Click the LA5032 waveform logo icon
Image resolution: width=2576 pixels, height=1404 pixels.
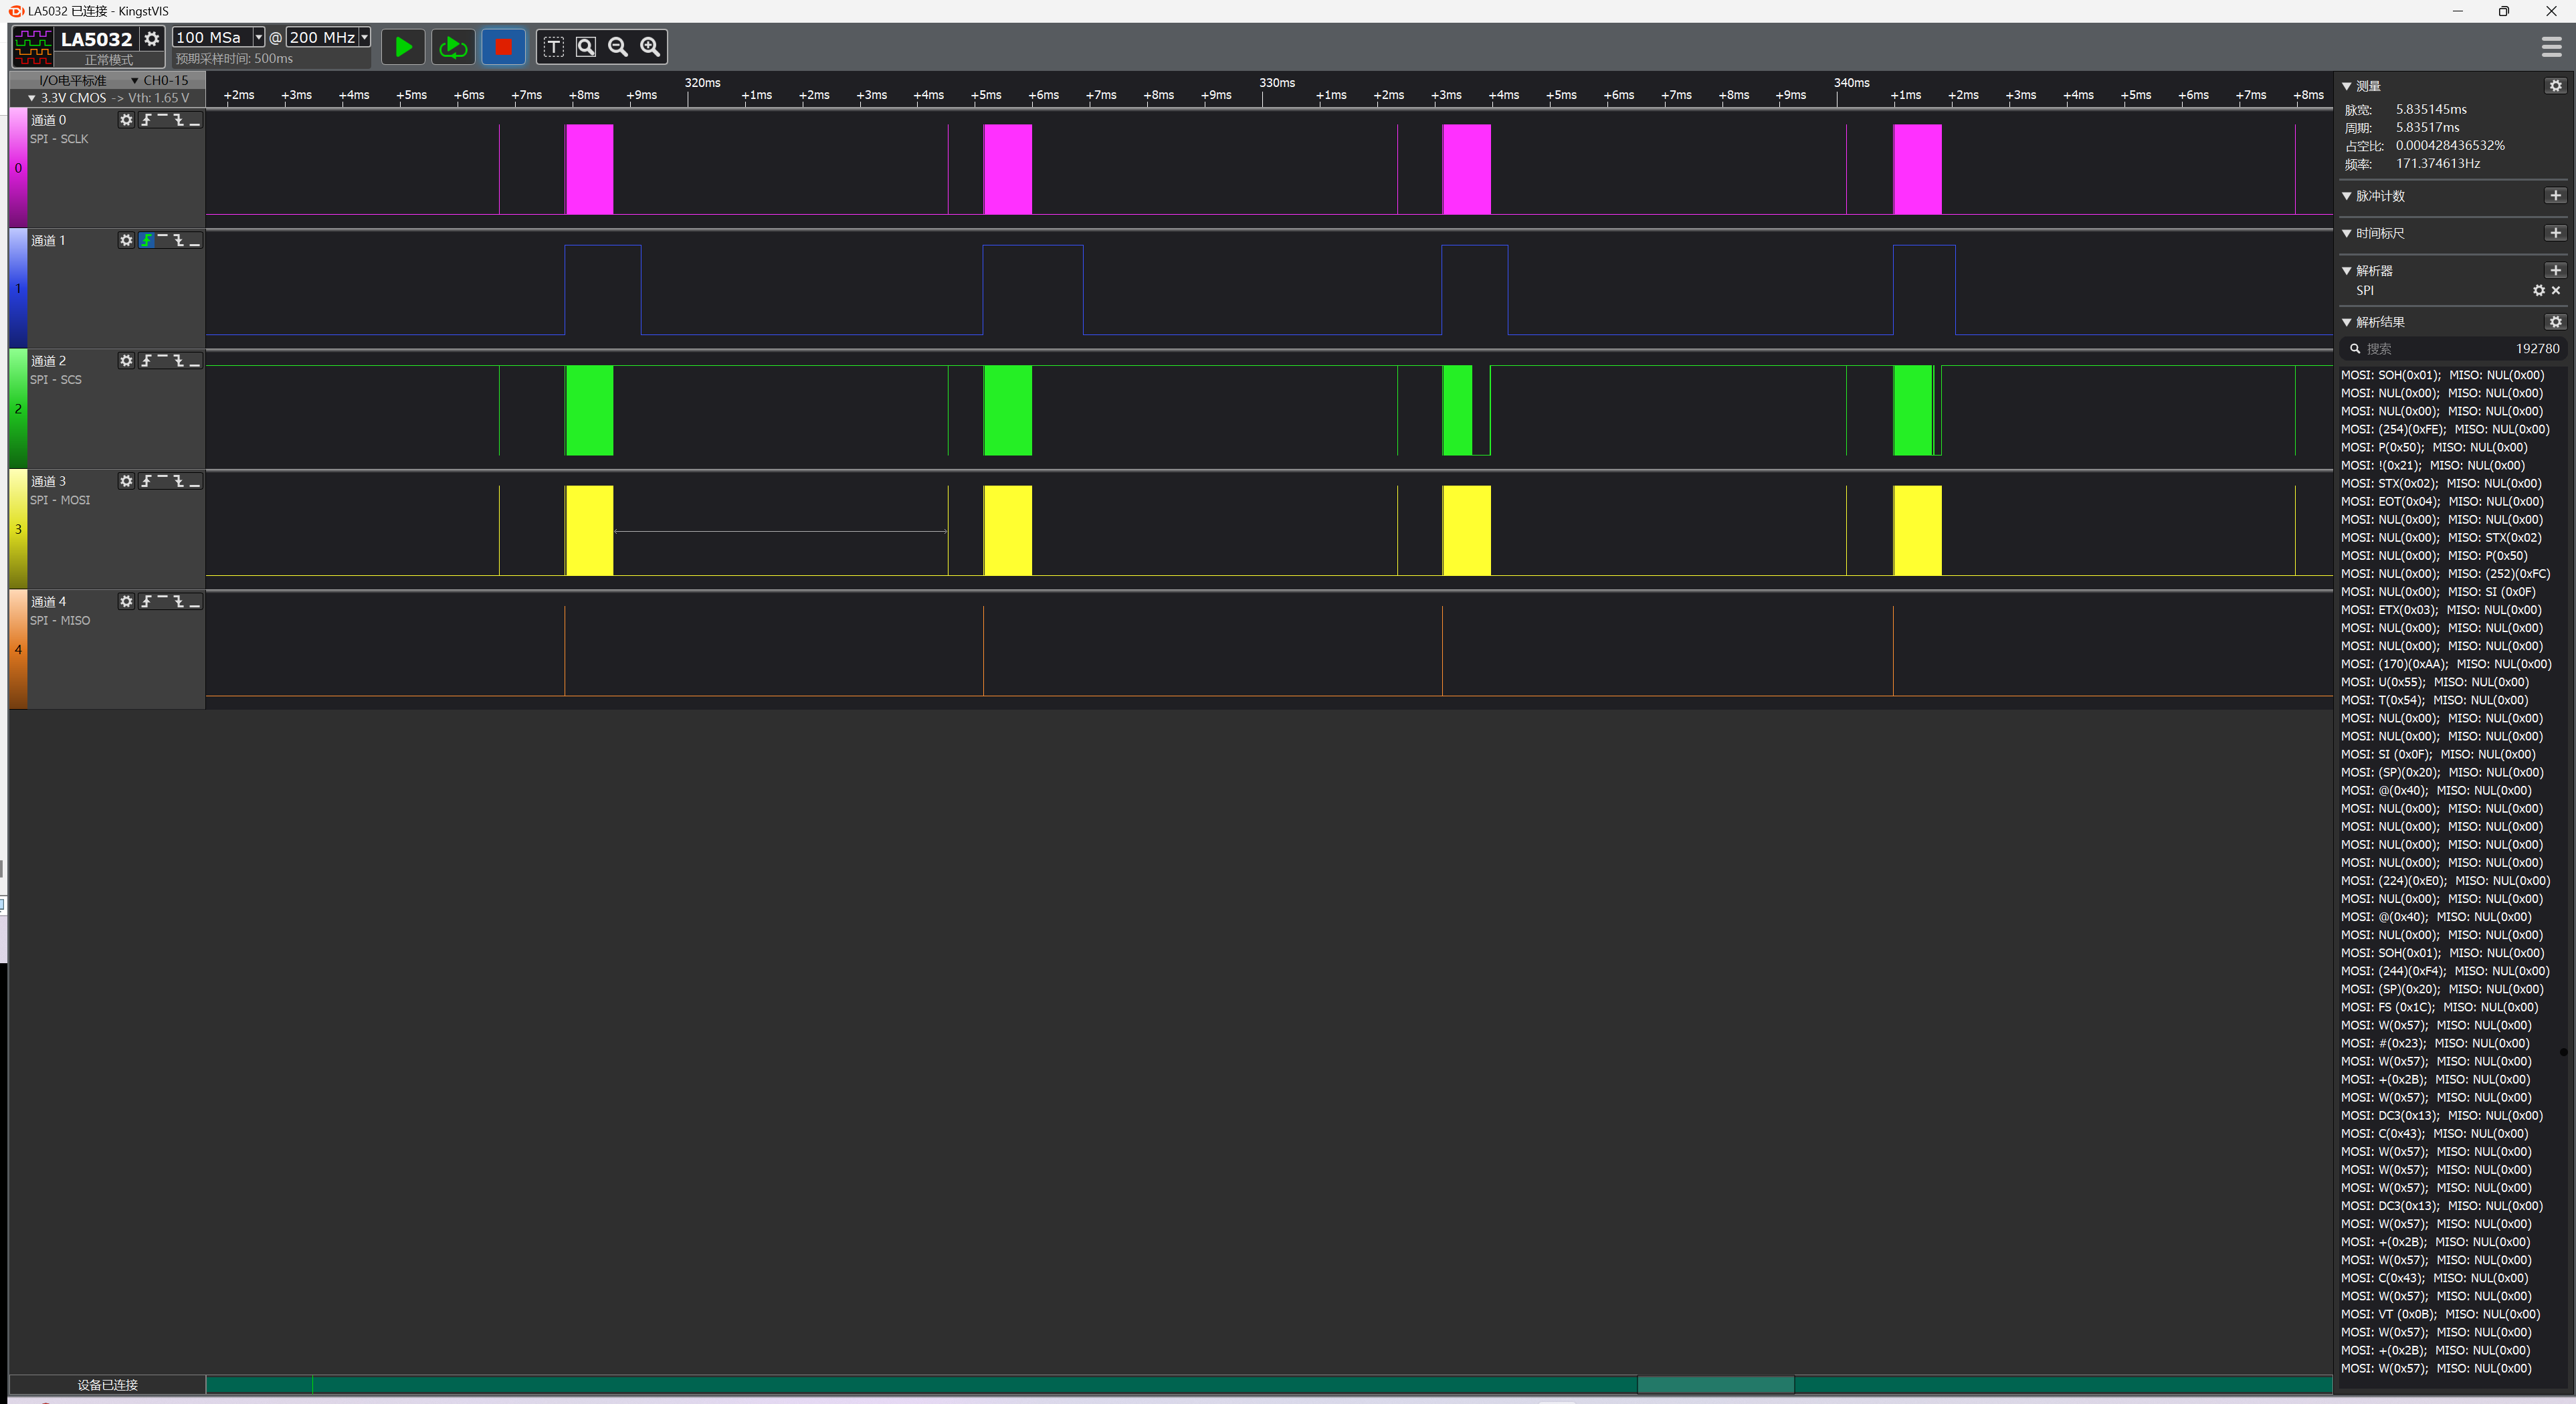33,47
